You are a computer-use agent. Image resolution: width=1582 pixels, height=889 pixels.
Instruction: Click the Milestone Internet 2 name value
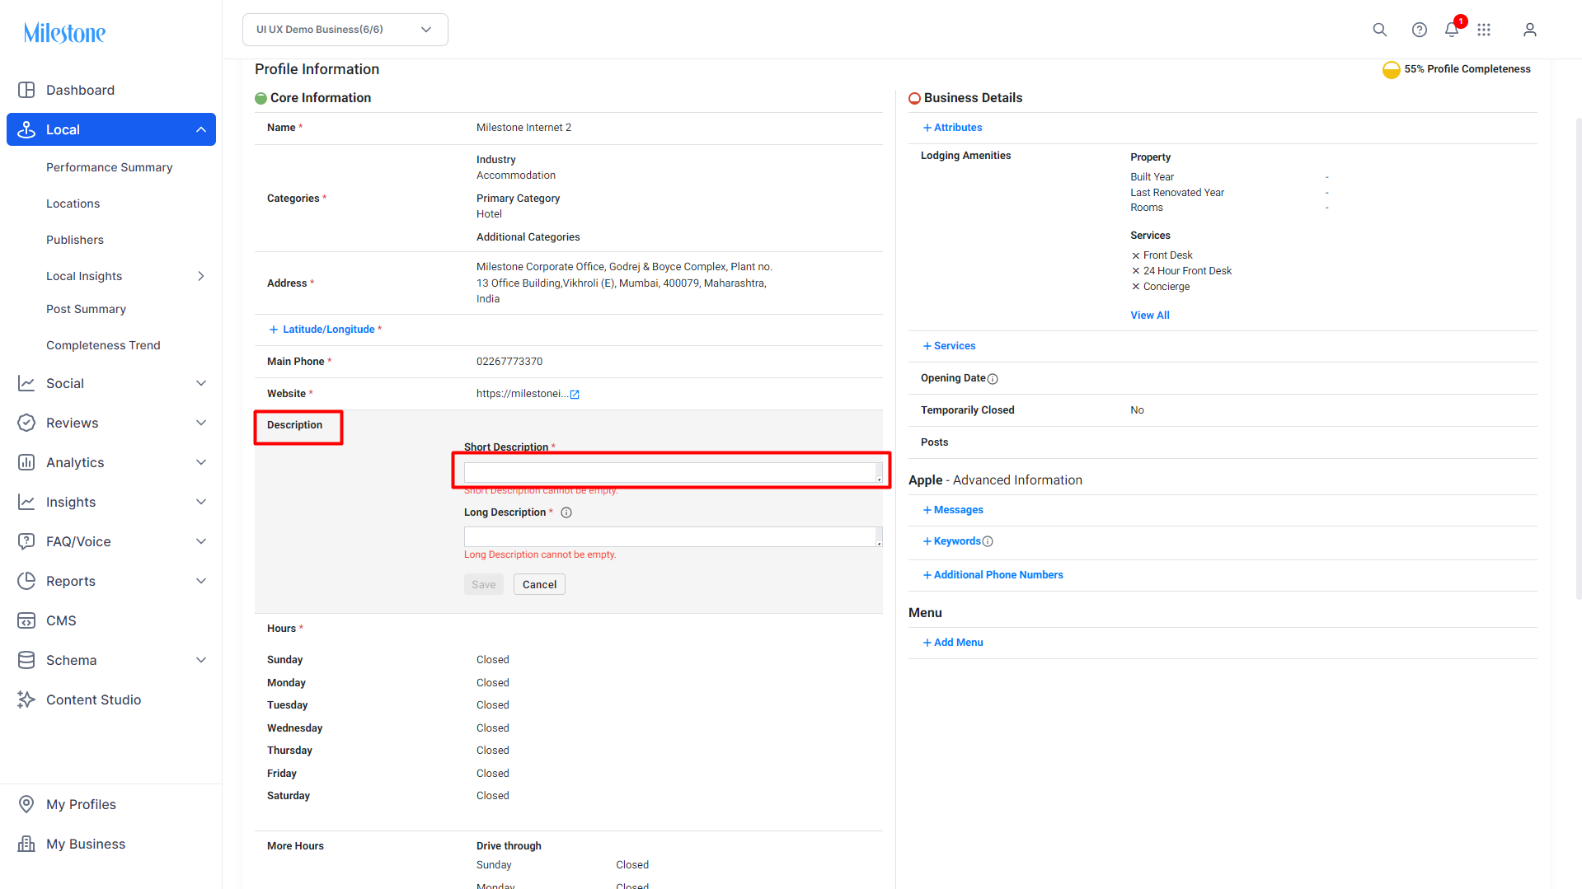click(x=523, y=128)
